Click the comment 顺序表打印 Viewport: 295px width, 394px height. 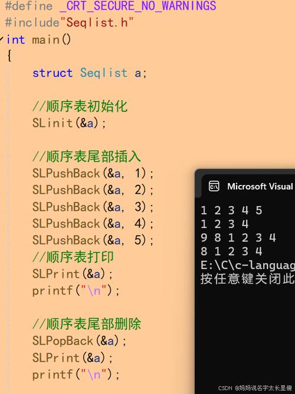73,257
